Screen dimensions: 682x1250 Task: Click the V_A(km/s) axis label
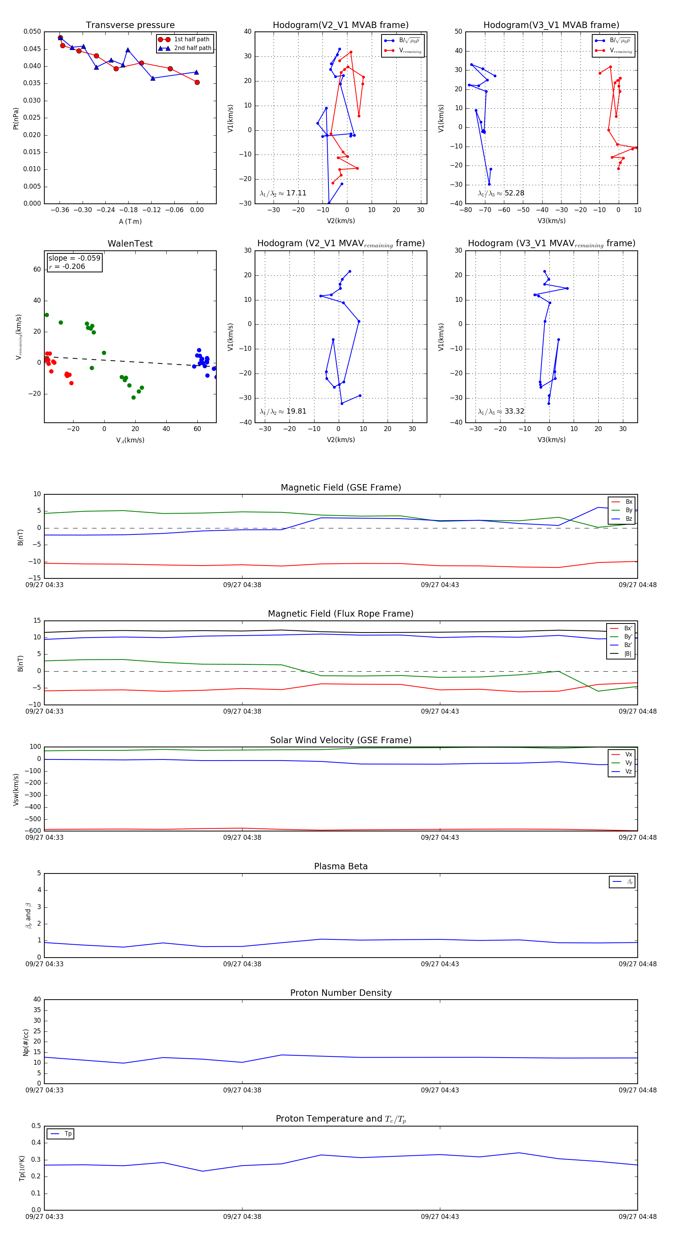[130, 440]
